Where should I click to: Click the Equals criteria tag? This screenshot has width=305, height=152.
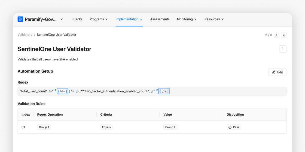click(x=106, y=127)
